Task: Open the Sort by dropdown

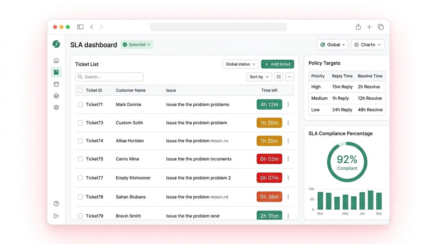Action: 259,77
